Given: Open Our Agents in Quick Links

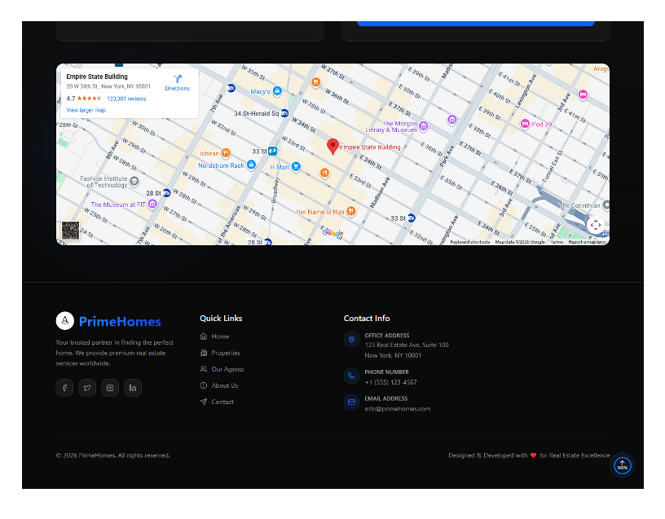Looking at the screenshot, I should coord(222,369).
